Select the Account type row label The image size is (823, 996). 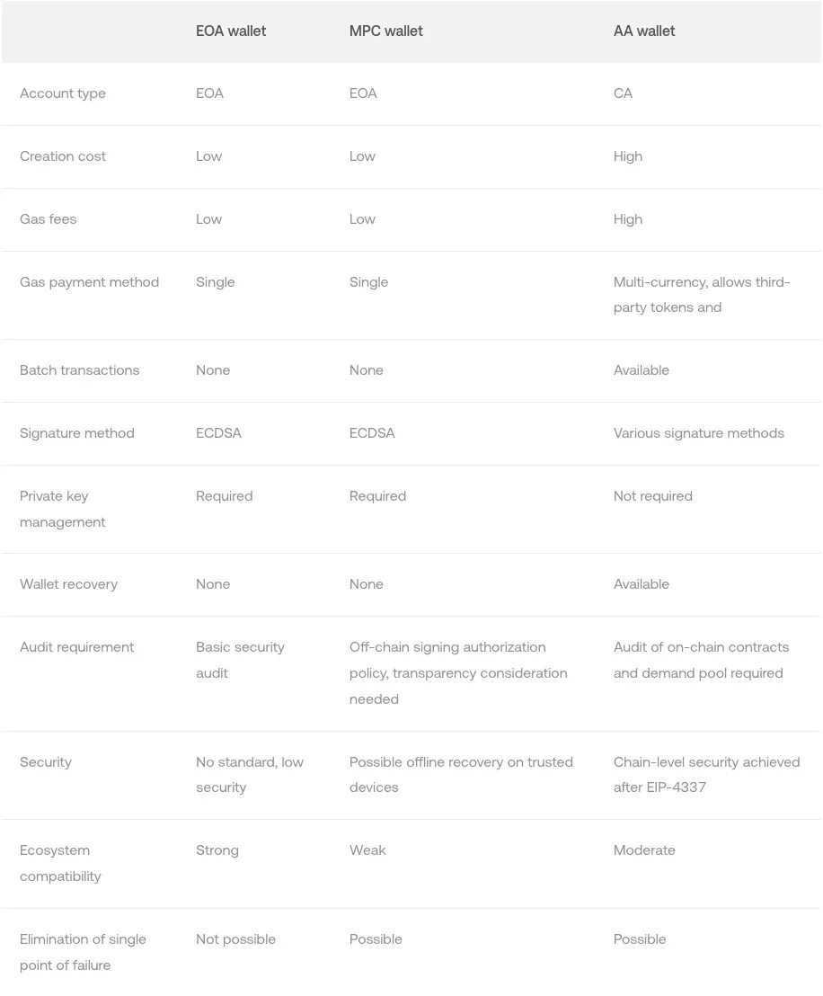[x=63, y=93]
